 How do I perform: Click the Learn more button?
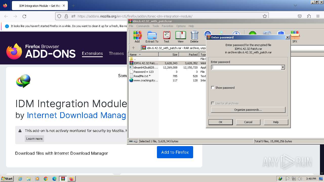click(x=34, y=139)
